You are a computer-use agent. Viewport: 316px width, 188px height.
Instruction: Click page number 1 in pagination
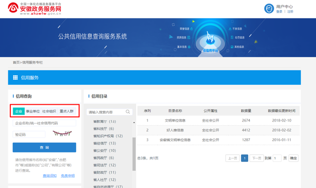[244, 158]
